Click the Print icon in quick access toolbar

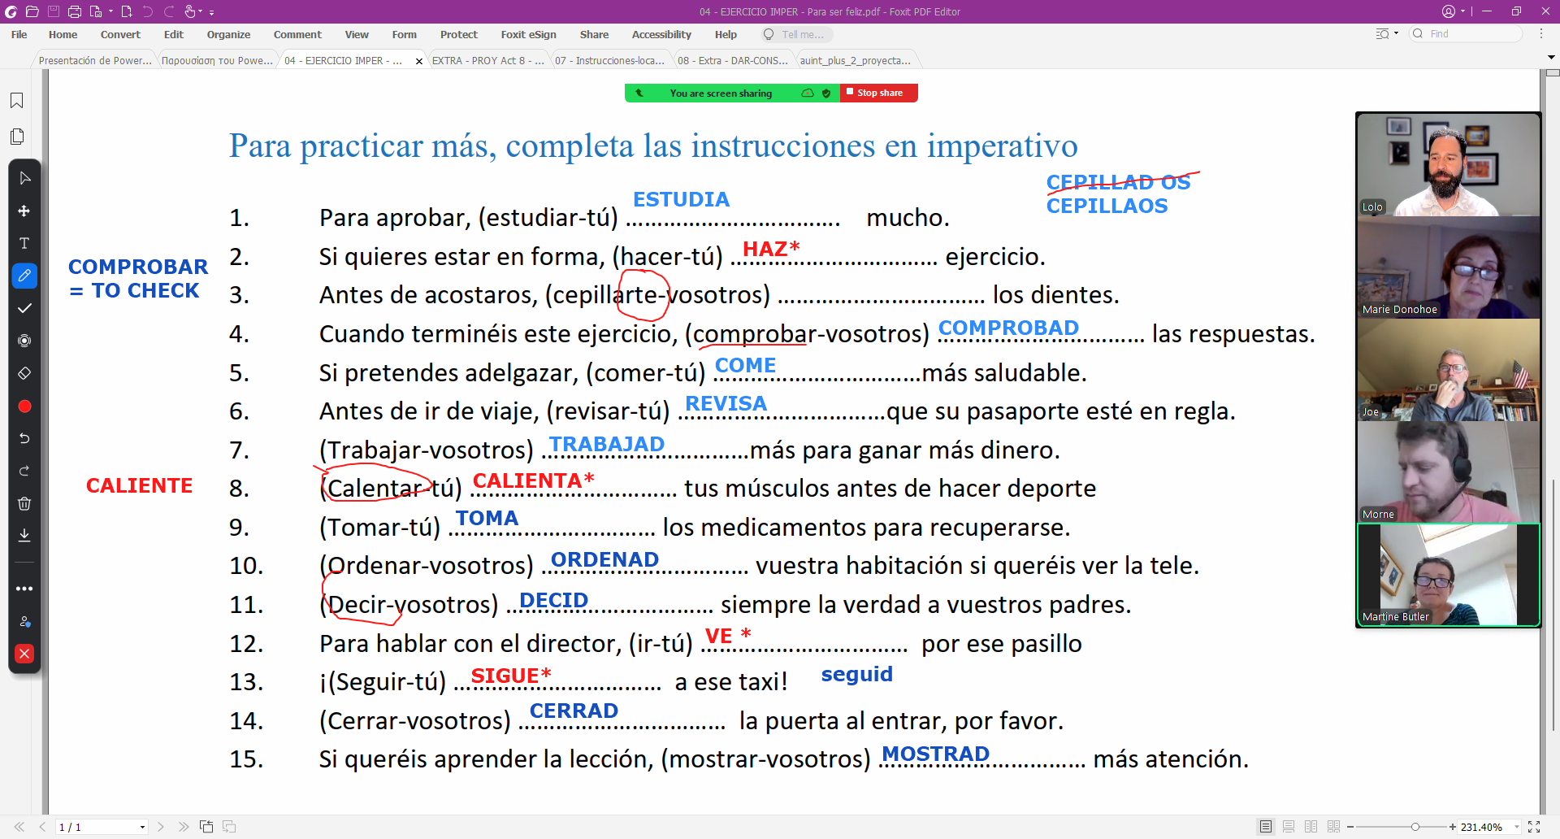pyautogui.click(x=75, y=11)
